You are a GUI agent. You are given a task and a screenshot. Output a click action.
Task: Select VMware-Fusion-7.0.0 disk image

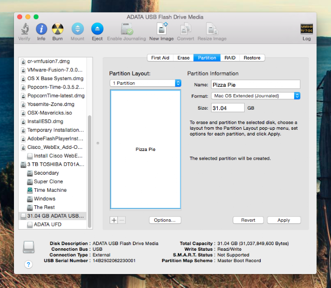(x=53, y=70)
